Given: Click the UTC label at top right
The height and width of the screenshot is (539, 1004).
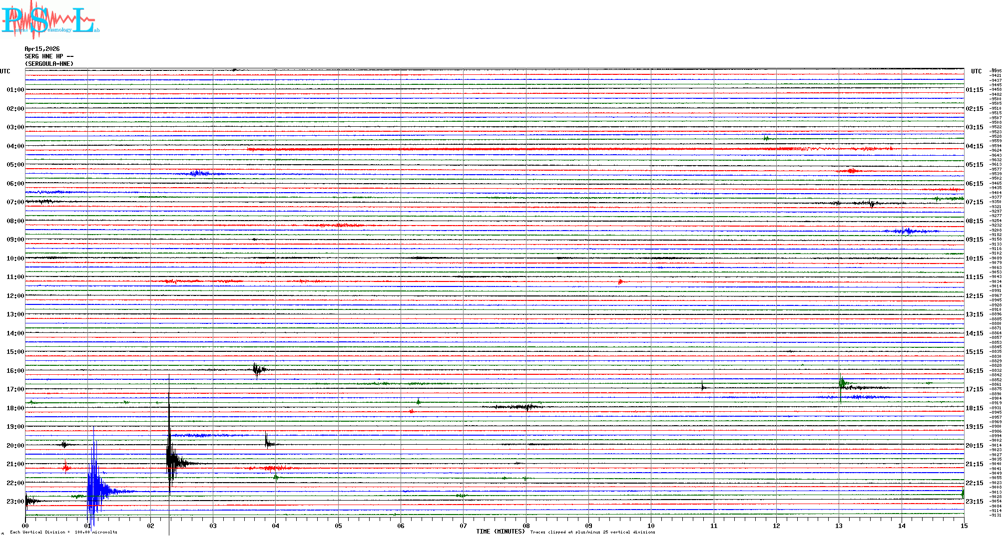Looking at the screenshot, I should coord(976,71).
